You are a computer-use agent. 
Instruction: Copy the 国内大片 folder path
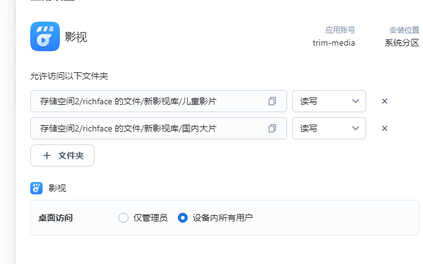pyautogui.click(x=272, y=128)
